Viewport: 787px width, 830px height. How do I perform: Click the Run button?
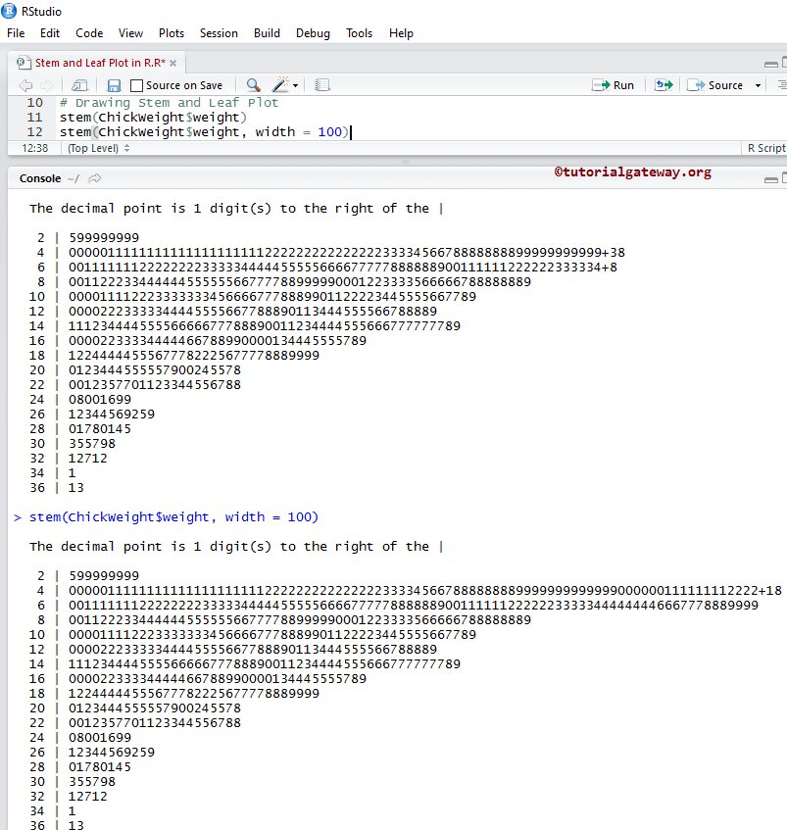pyautogui.click(x=614, y=85)
